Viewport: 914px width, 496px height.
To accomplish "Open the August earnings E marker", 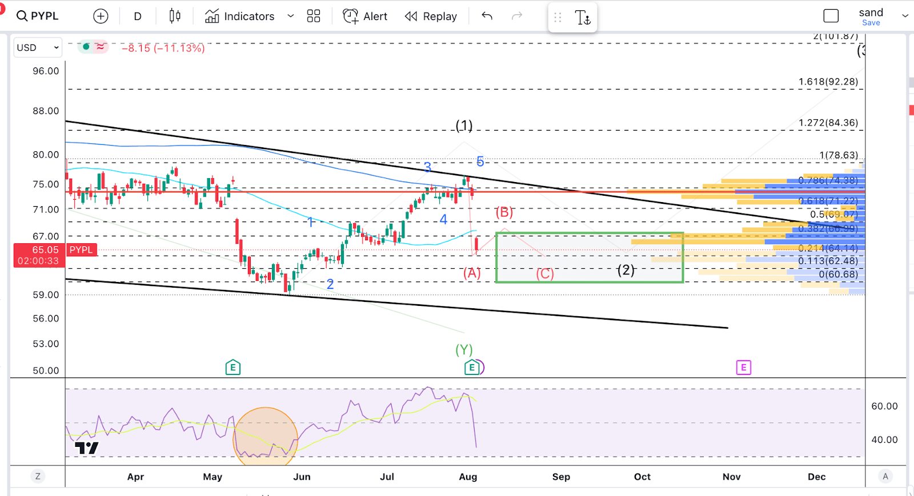I will pyautogui.click(x=472, y=367).
